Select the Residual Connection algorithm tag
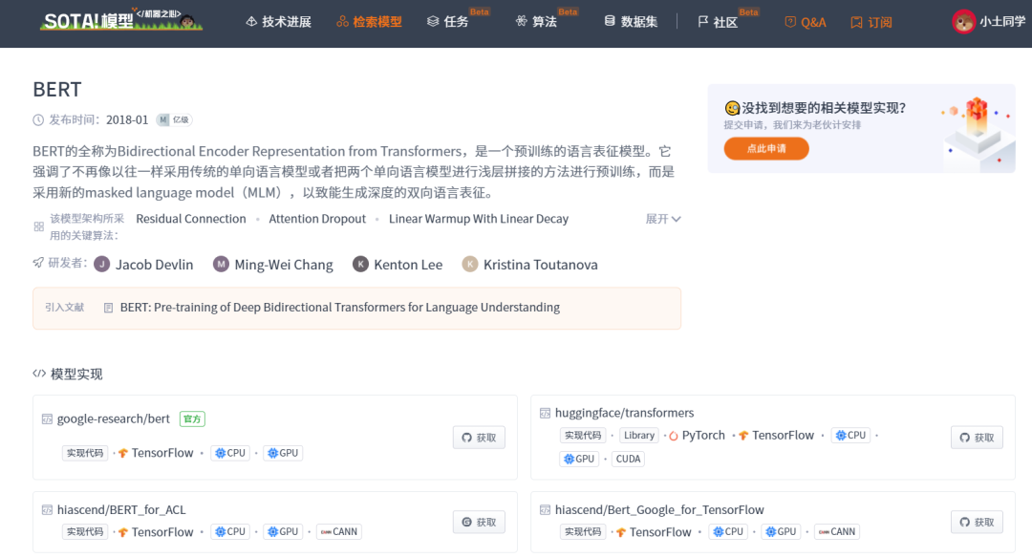This screenshot has width=1032, height=558. coord(191,219)
